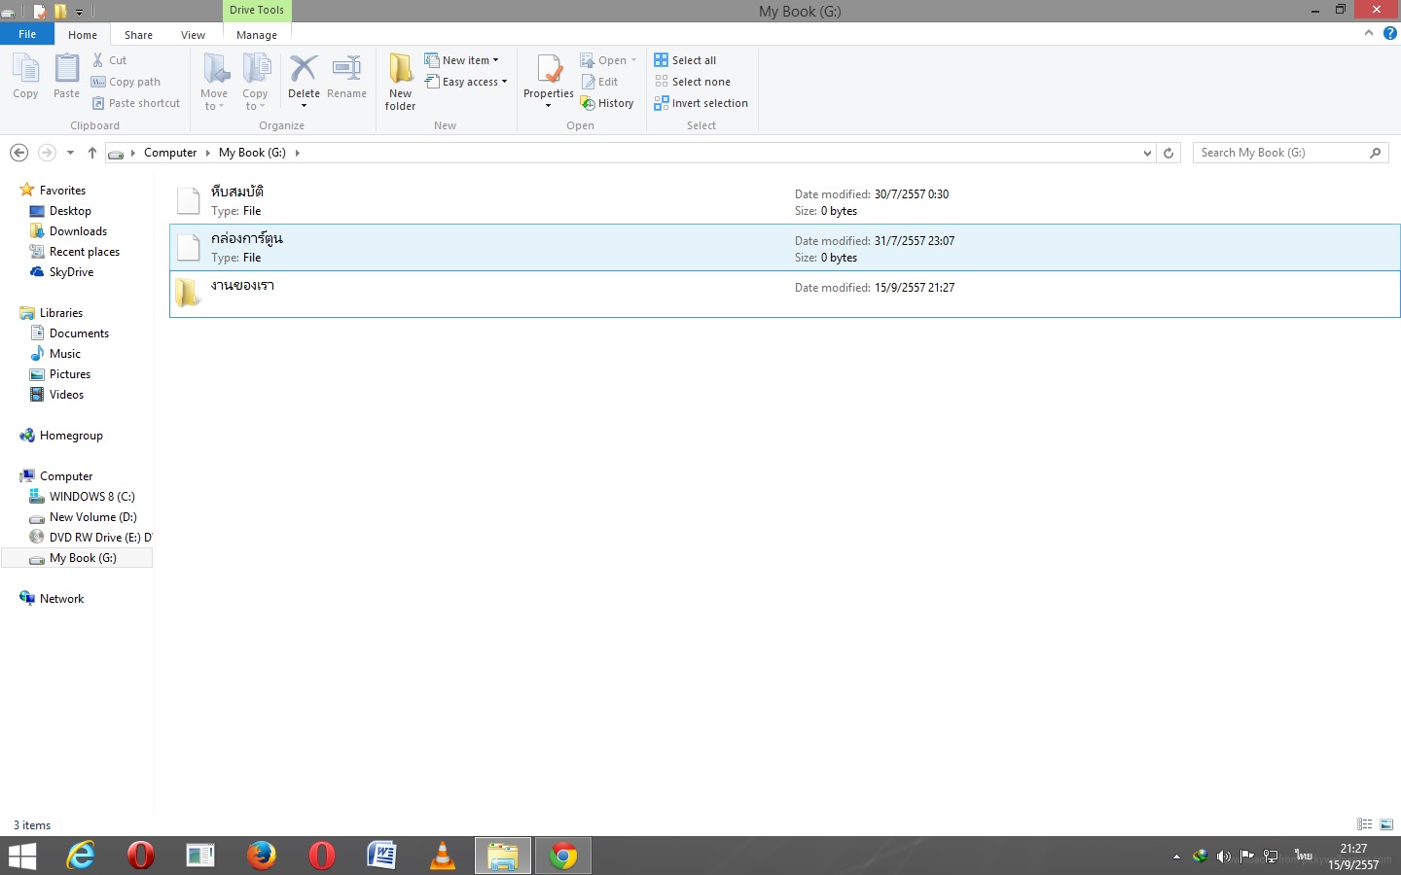Viewport: 1401px width, 875px height.
Task: Go up one folder level
Action: tap(92, 153)
